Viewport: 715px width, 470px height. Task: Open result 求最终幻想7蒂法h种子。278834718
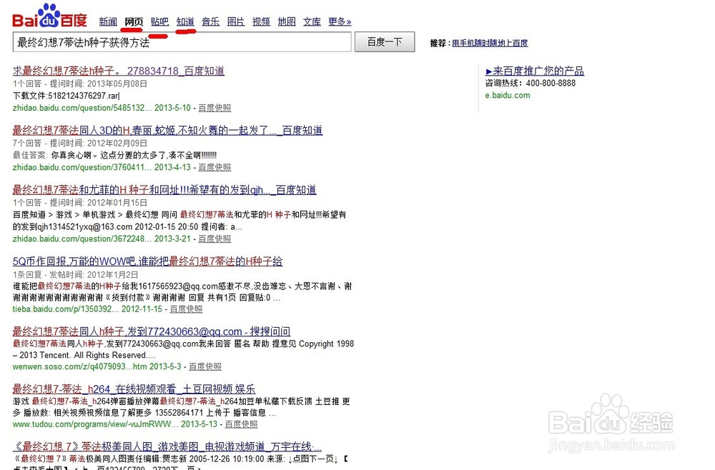[119, 71]
